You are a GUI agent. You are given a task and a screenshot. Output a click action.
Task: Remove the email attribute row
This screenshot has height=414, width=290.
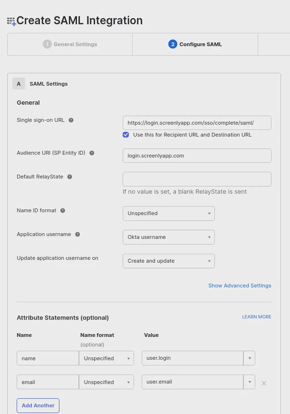264,383
